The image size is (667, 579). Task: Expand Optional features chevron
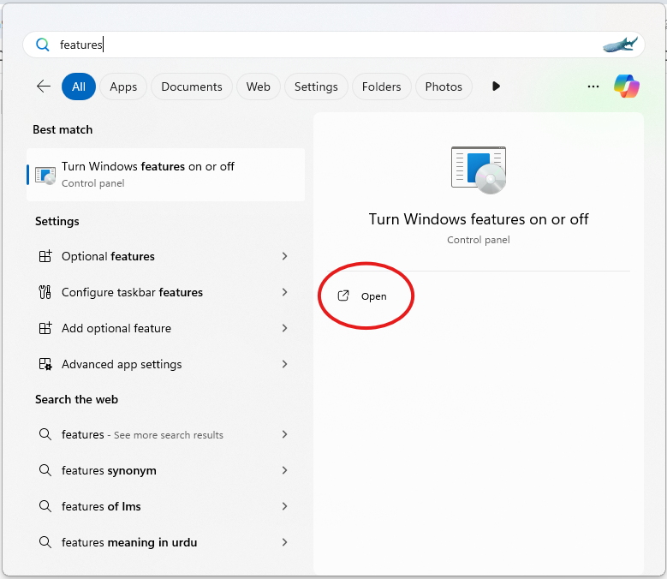pyautogui.click(x=284, y=256)
